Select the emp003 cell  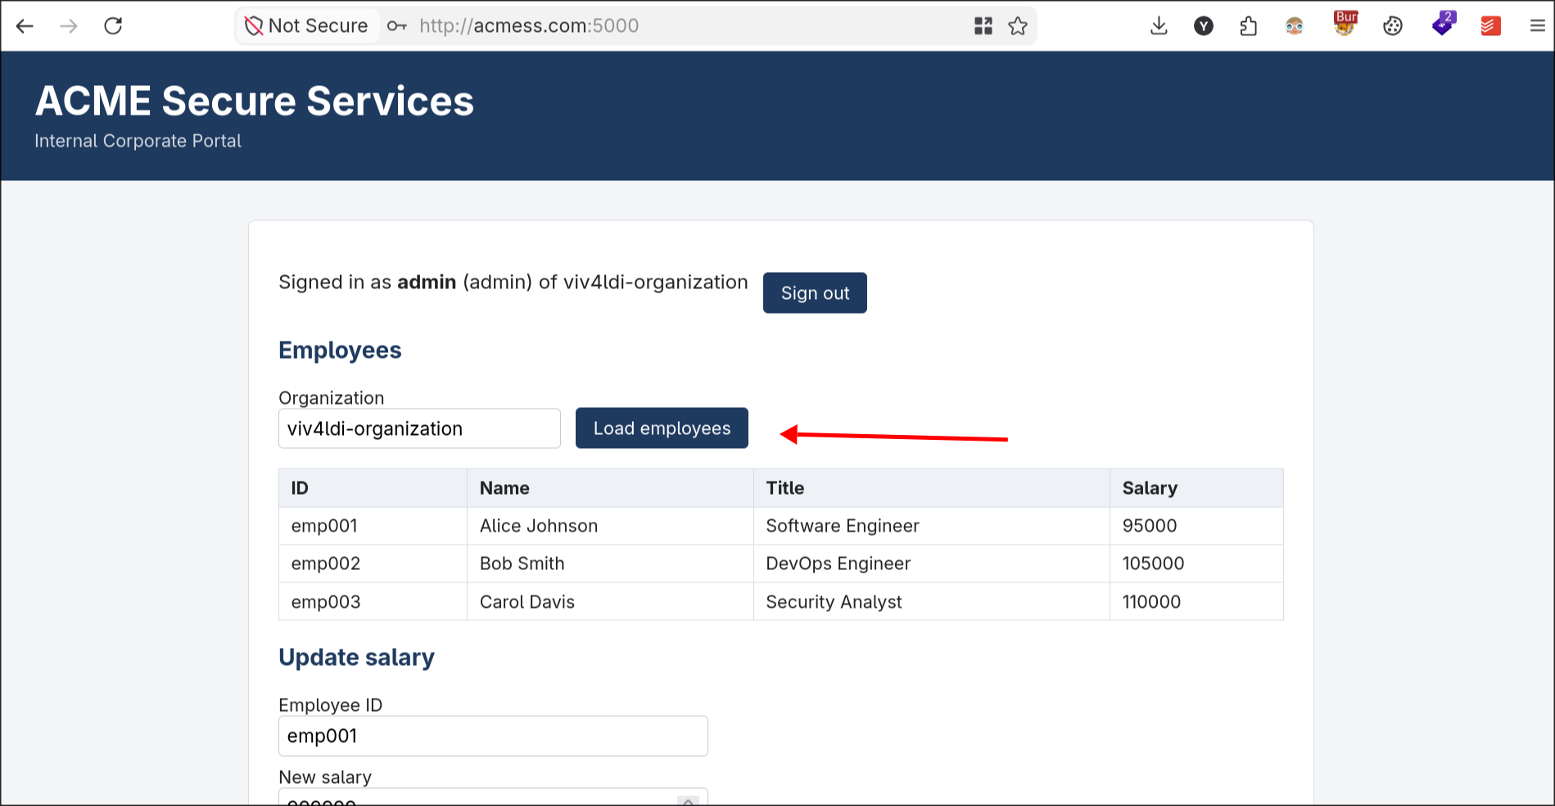(373, 602)
